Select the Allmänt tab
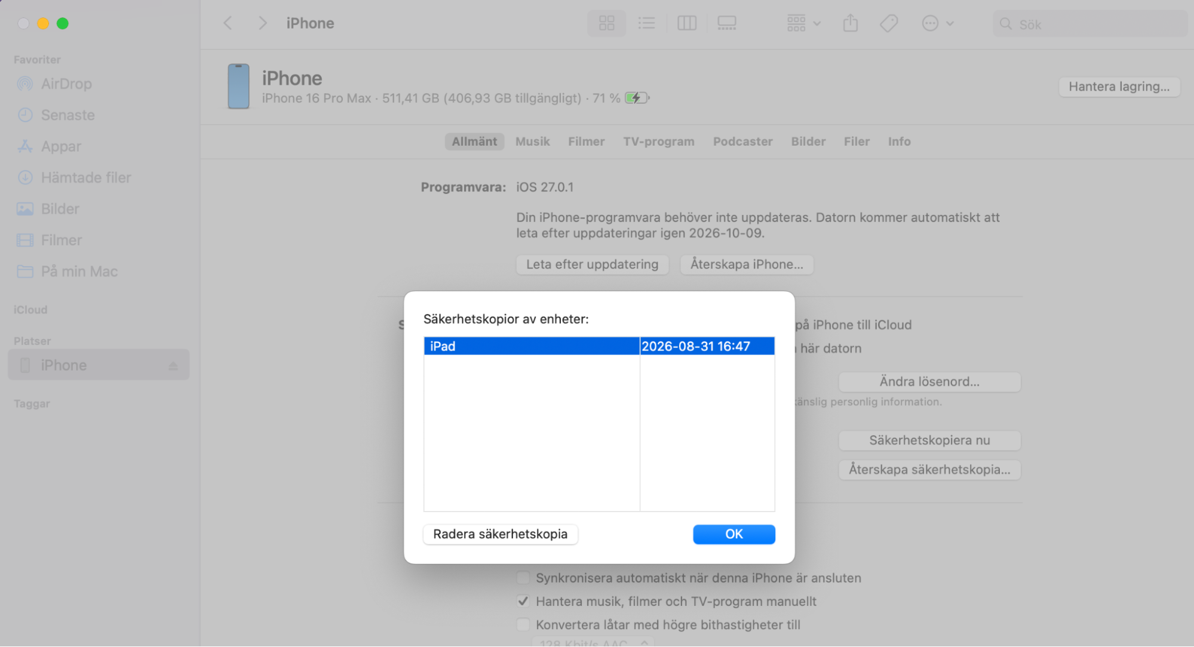The height and width of the screenshot is (647, 1194). click(474, 141)
